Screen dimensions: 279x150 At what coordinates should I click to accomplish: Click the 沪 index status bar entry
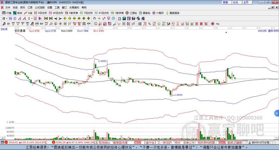pos(26,142)
